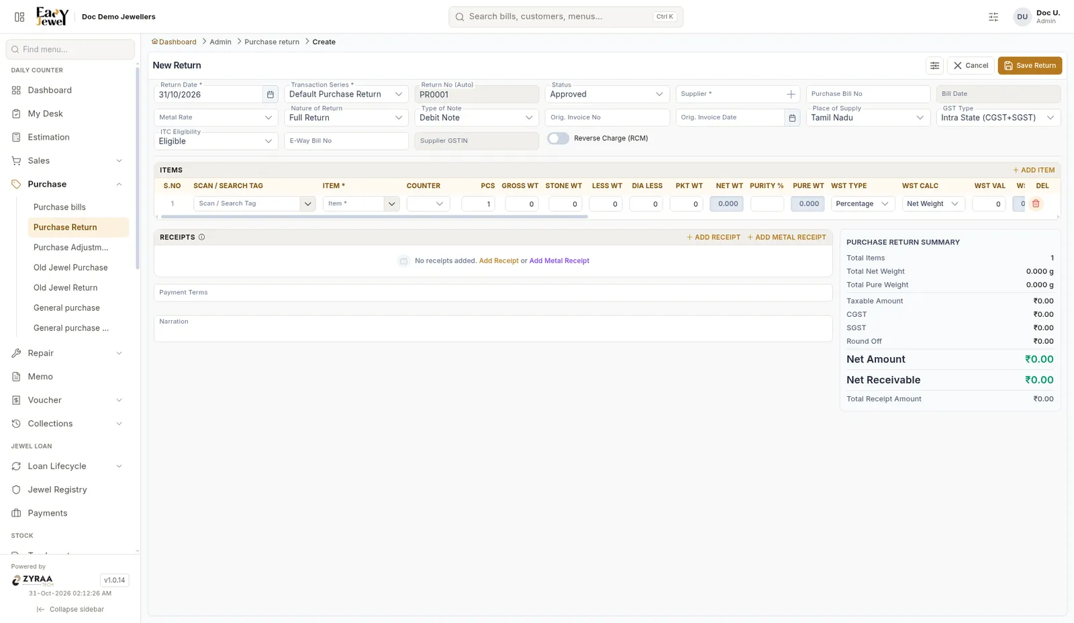Click the Cancel button
Image resolution: width=1074 pixels, height=623 pixels.
pos(971,66)
